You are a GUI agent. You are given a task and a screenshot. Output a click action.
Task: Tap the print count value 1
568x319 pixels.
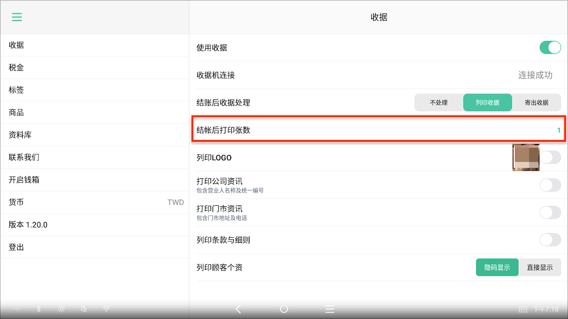(x=559, y=130)
